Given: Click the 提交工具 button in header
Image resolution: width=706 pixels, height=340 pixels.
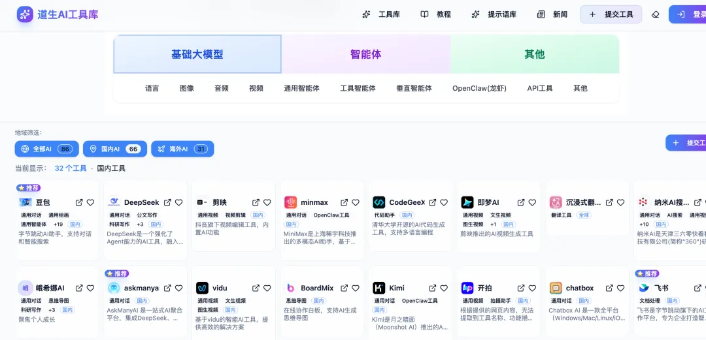Looking at the screenshot, I should [611, 14].
